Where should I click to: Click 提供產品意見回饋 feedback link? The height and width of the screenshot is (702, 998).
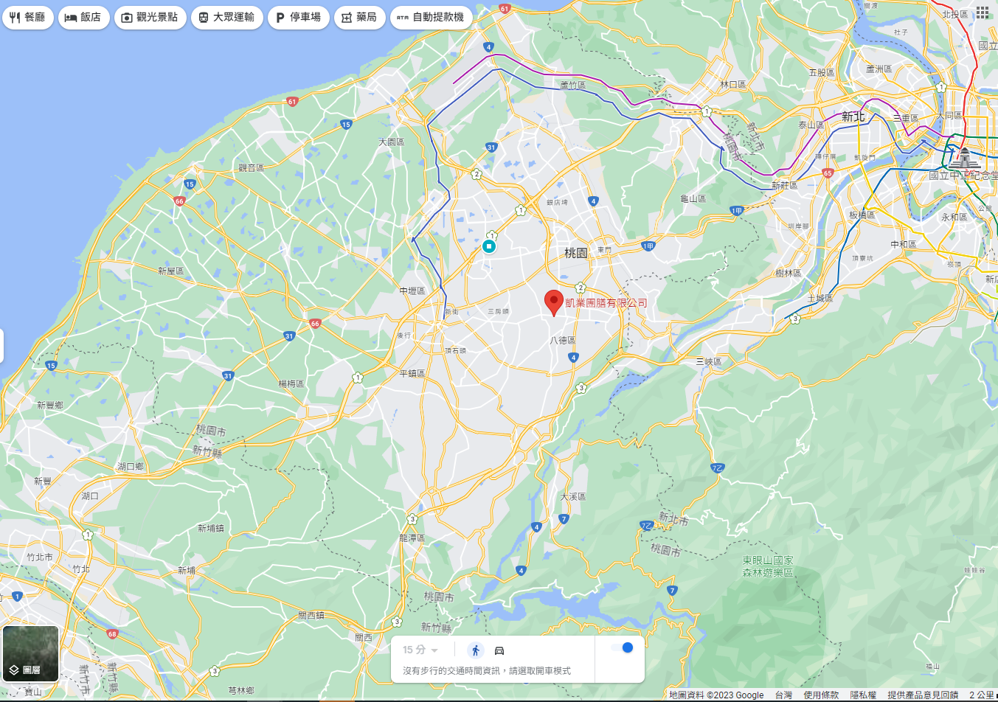[x=923, y=695]
